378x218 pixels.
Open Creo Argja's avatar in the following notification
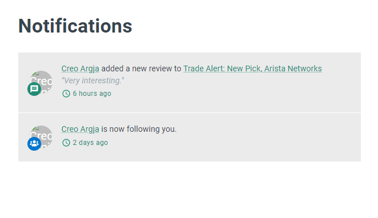click(41, 137)
